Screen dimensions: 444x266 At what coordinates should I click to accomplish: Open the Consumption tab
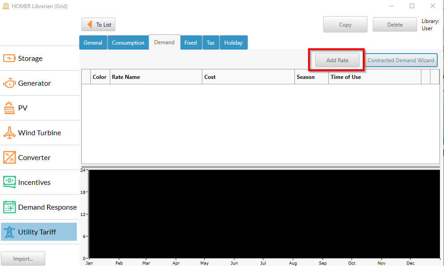(x=128, y=42)
